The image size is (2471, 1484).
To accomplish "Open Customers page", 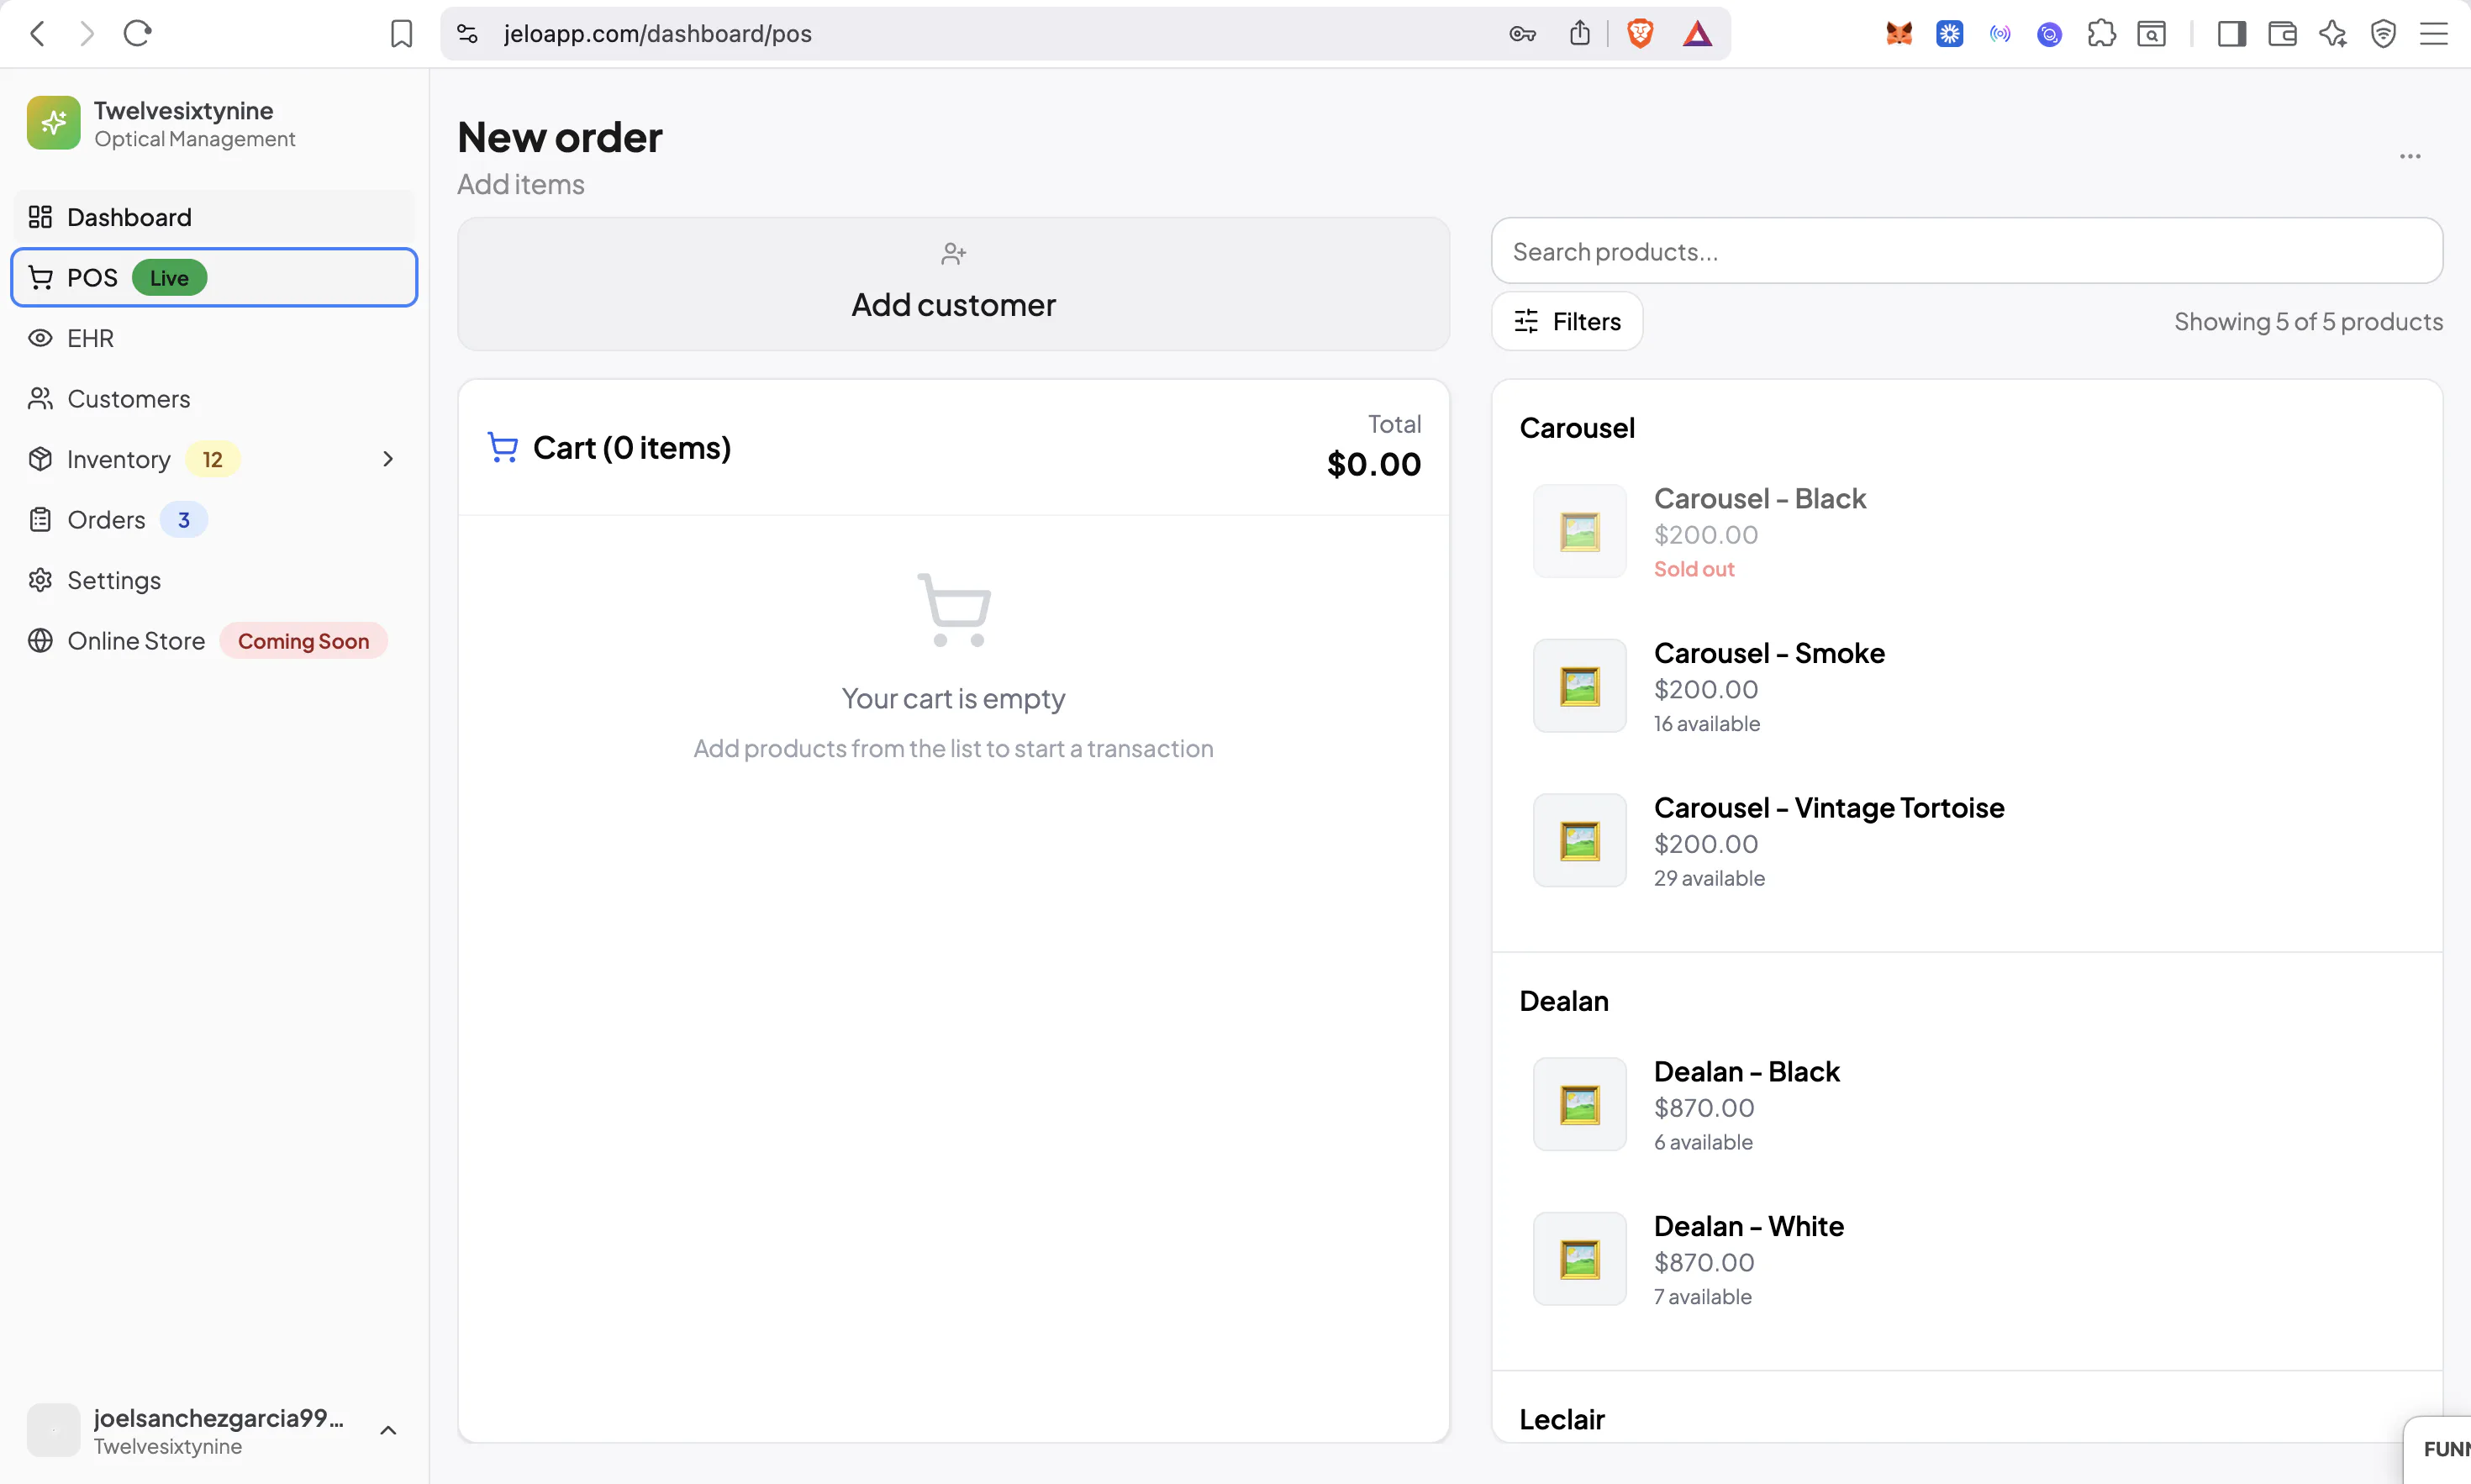I will pos(214,398).
